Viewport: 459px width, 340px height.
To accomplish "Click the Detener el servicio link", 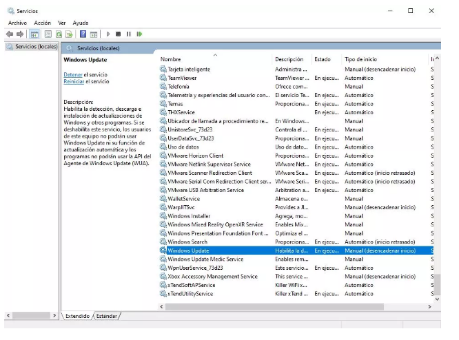I will pos(72,74).
